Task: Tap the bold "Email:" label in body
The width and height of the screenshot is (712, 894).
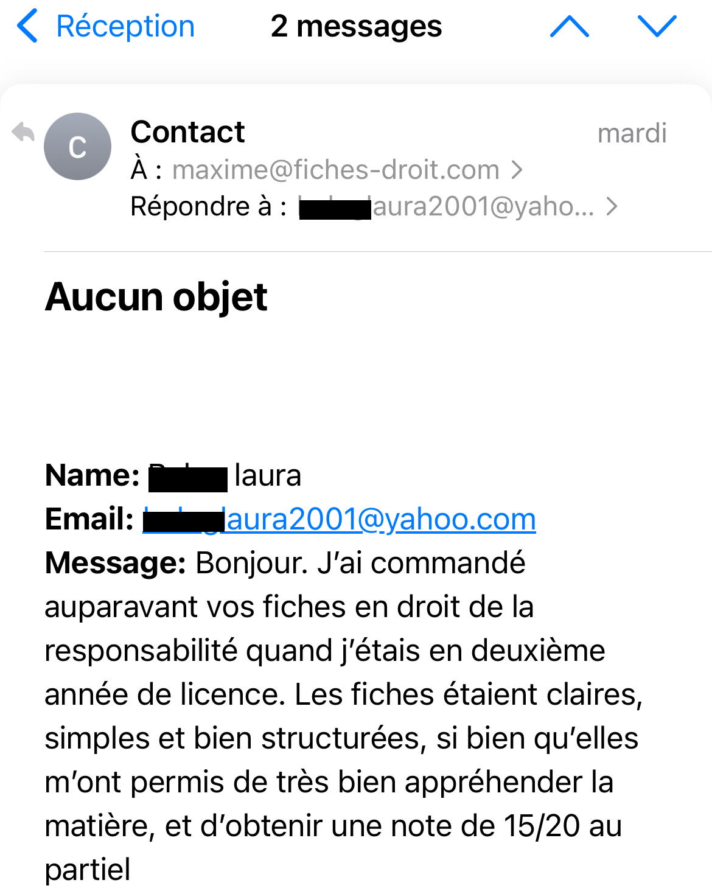Action: coord(89,519)
